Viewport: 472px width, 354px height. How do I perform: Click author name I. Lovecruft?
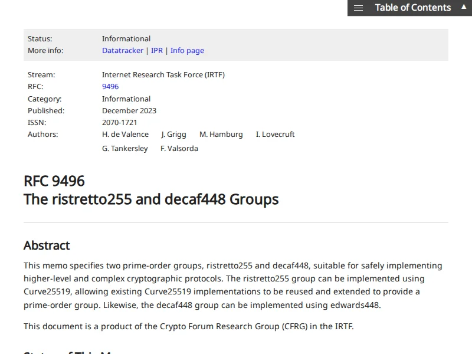pyautogui.click(x=275, y=135)
